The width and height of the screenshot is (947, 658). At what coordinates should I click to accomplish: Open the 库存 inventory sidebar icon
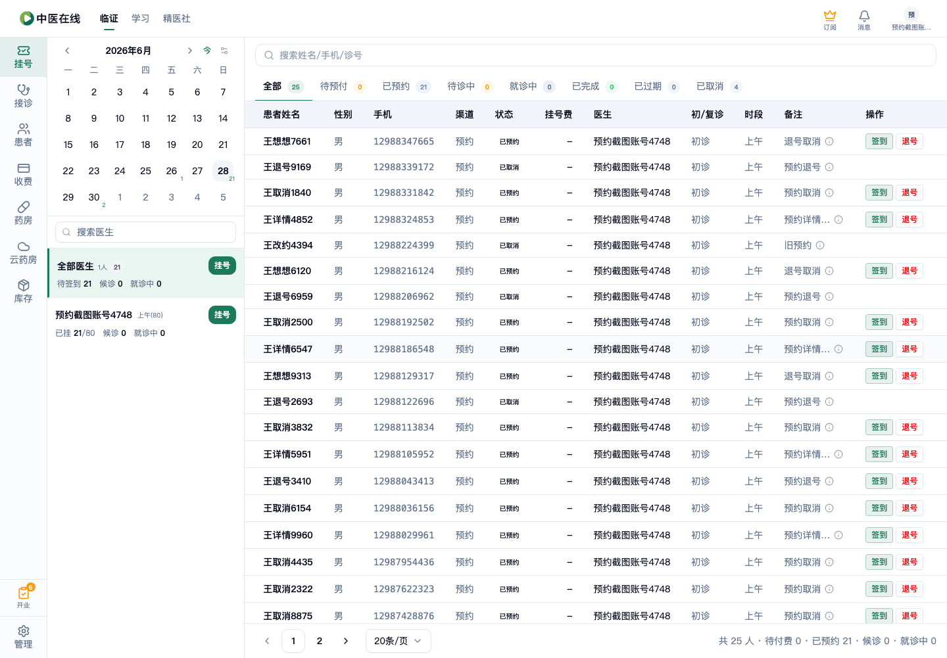(x=23, y=292)
